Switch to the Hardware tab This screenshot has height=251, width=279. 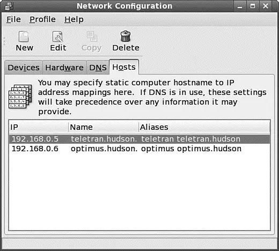tap(64, 68)
